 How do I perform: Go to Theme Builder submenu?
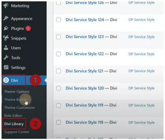coord(16,99)
